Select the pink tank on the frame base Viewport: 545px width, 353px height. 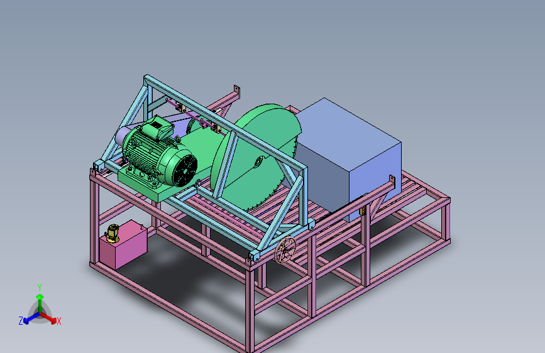click(x=124, y=244)
